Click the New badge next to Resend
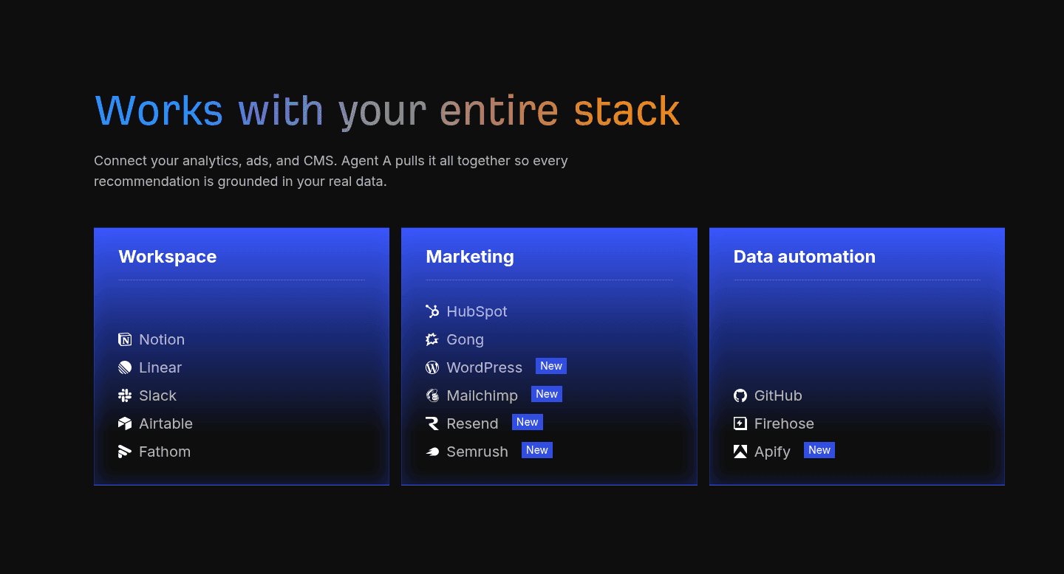This screenshot has height=574, width=1064. point(528,422)
